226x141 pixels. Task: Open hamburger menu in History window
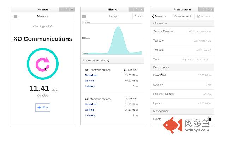pyautogui.click(x=84, y=16)
